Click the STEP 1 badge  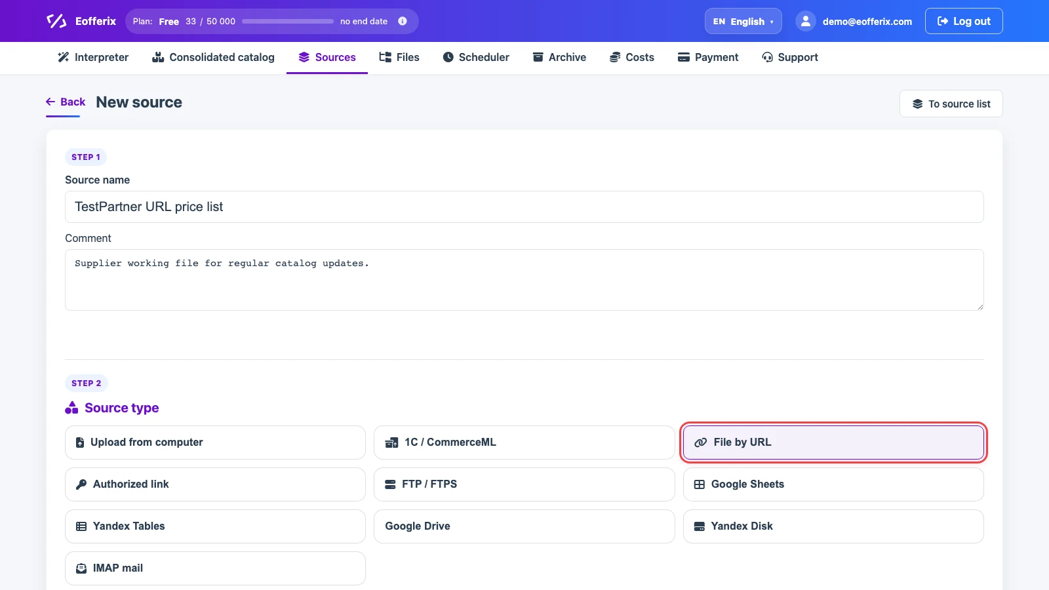86,157
